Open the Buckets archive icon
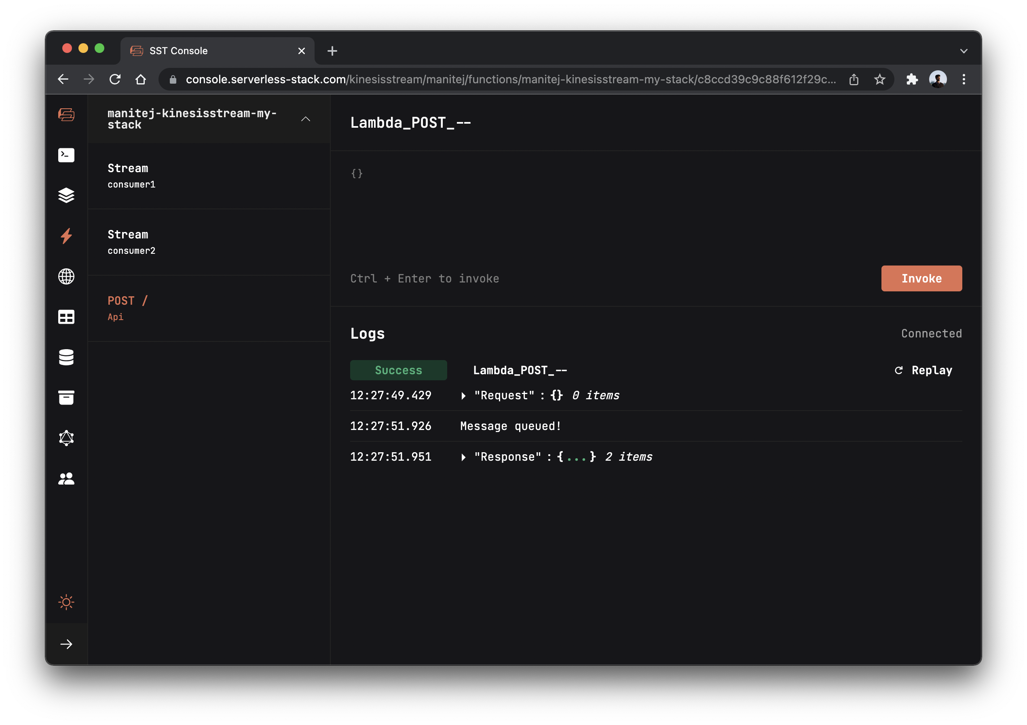This screenshot has width=1027, height=725. pyautogui.click(x=66, y=397)
